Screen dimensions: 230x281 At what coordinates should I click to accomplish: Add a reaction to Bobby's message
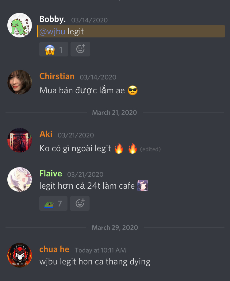point(80,49)
